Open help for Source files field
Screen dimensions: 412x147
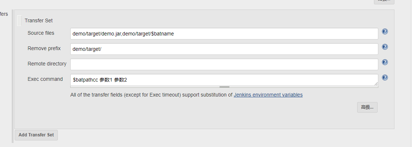tap(385, 31)
